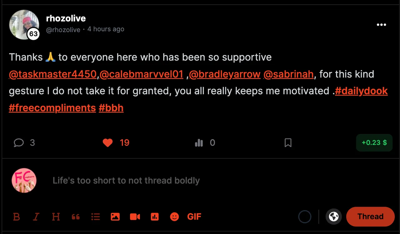Apply heading format with H icon
This screenshot has width=400, height=234.
click(56, 217)
